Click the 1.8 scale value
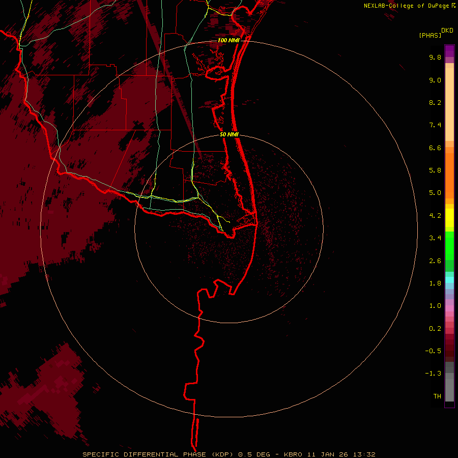458x458 pixels. [435, 283]
